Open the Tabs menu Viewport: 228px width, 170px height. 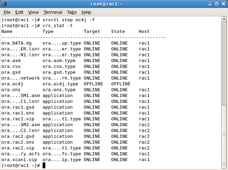coord(72,12)
